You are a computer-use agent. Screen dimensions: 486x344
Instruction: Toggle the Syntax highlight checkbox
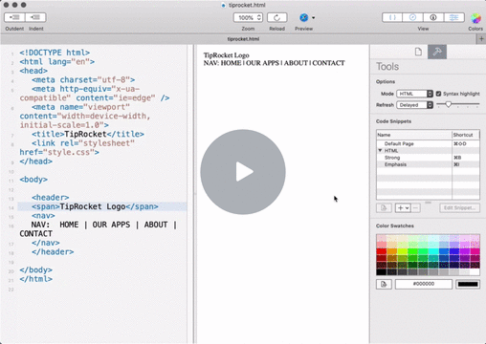(438, 94)
